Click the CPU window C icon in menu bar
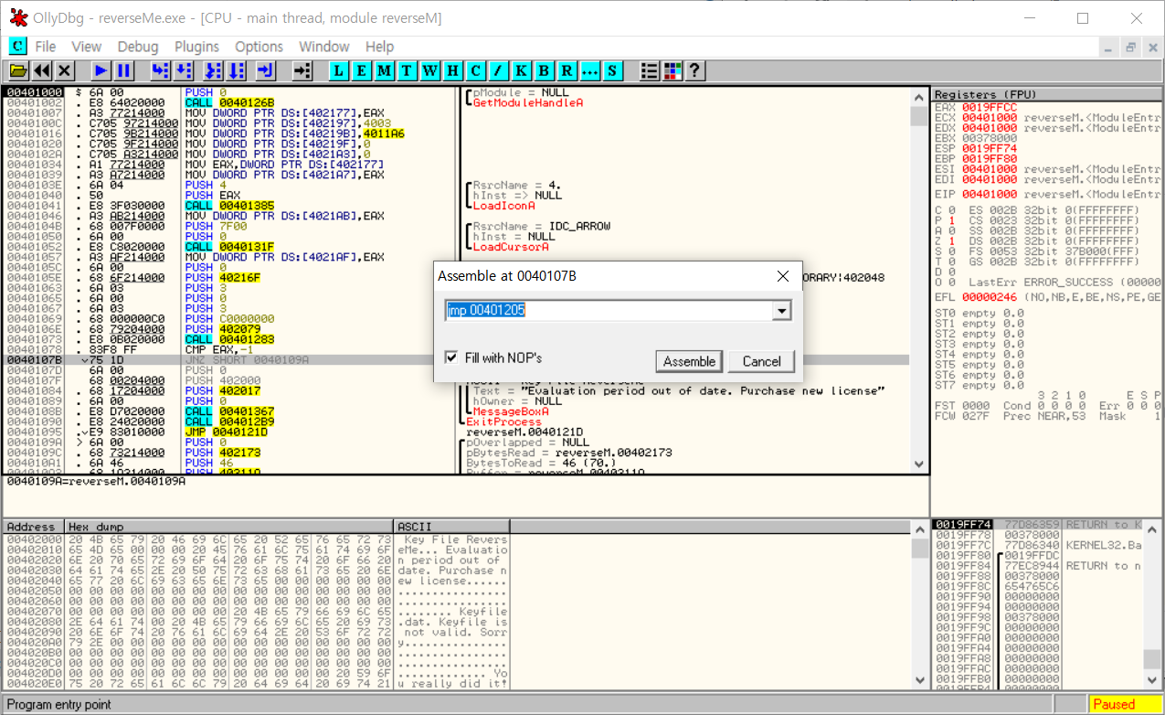The width and height of the screenshot is (1165, 715). [x=17, y=46]
